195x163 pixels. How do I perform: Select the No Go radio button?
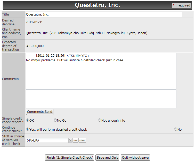pos(55,120)
